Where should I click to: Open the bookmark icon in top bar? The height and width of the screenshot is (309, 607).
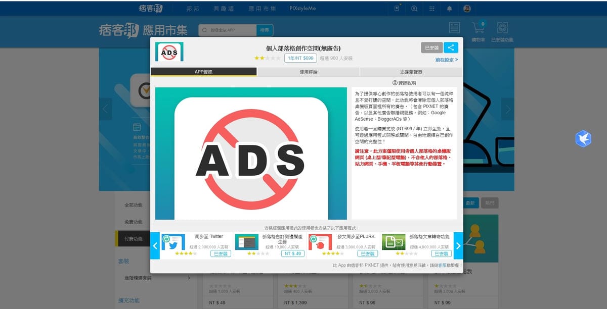coord(397,9)
